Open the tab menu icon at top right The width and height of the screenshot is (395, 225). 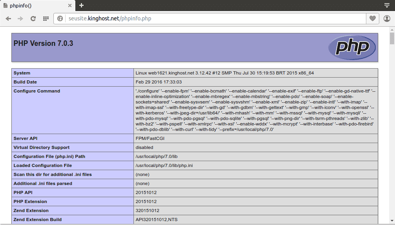click(387, 5)
